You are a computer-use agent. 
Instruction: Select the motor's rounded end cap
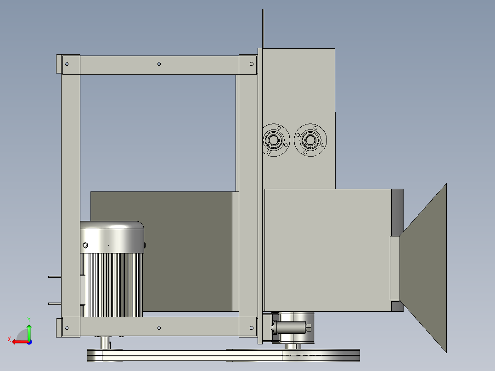click(x=112, y=237)
